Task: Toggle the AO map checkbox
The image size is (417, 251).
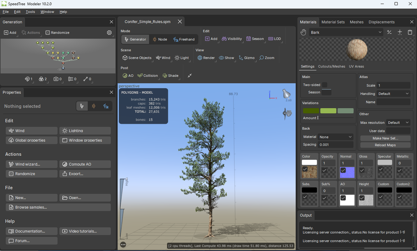Action: pos(343,198)
